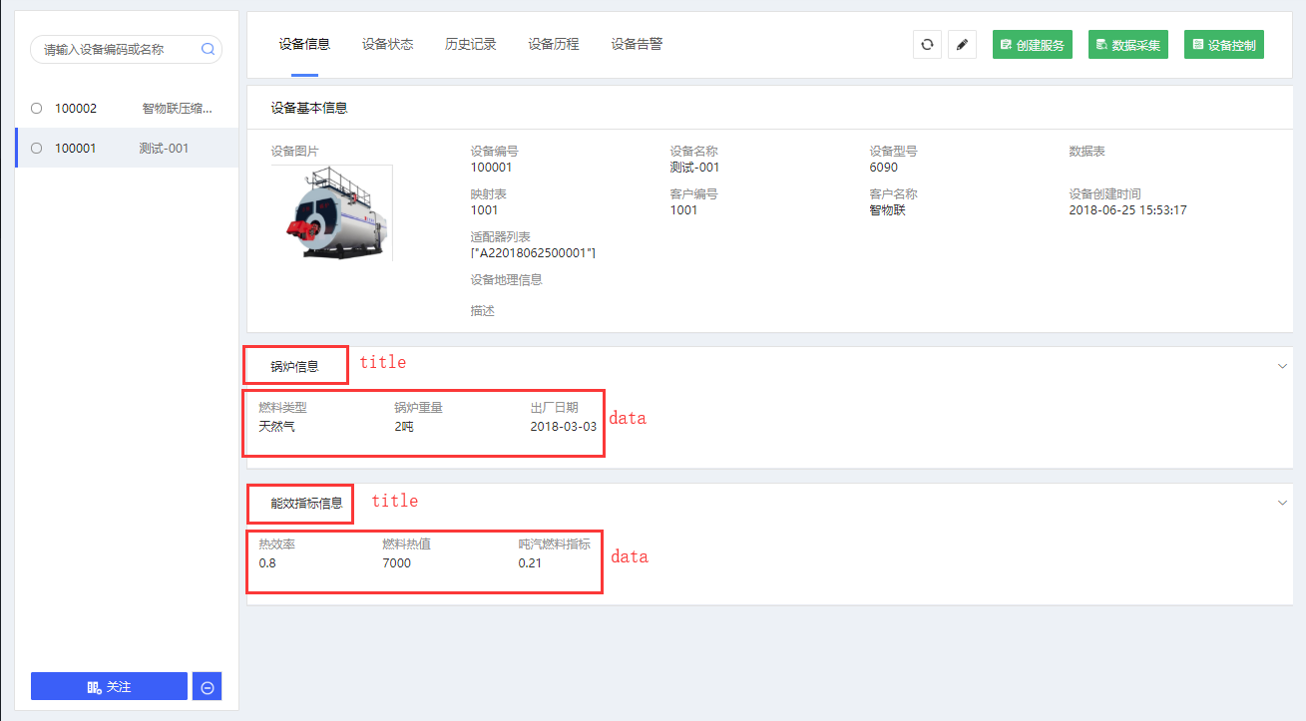Click the 数据采集 button

click(x=1127, y=45)
